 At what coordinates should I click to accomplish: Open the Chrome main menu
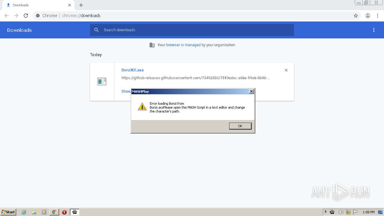click(378, 16)
